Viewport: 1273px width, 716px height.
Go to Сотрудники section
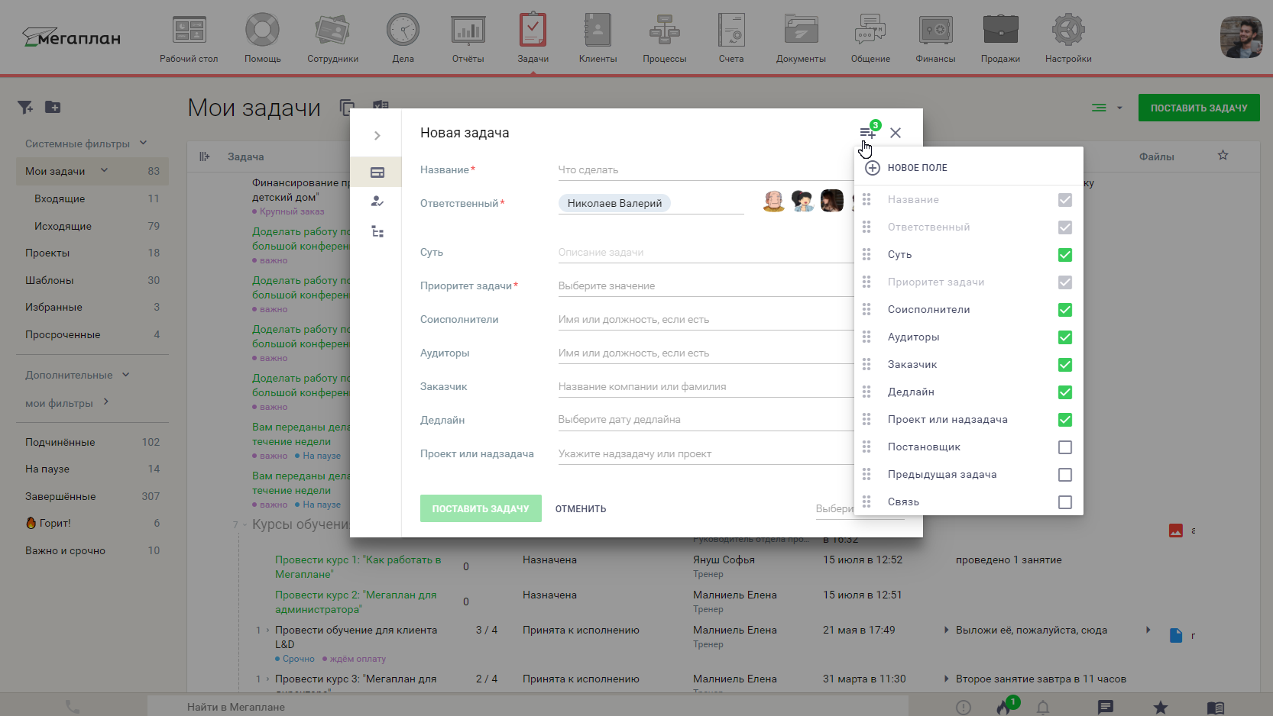(332, 38)
